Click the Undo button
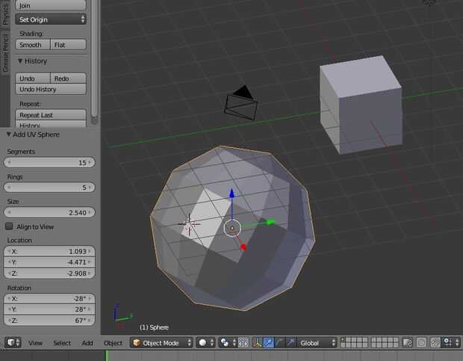463x361 pixels. point(33,78)
